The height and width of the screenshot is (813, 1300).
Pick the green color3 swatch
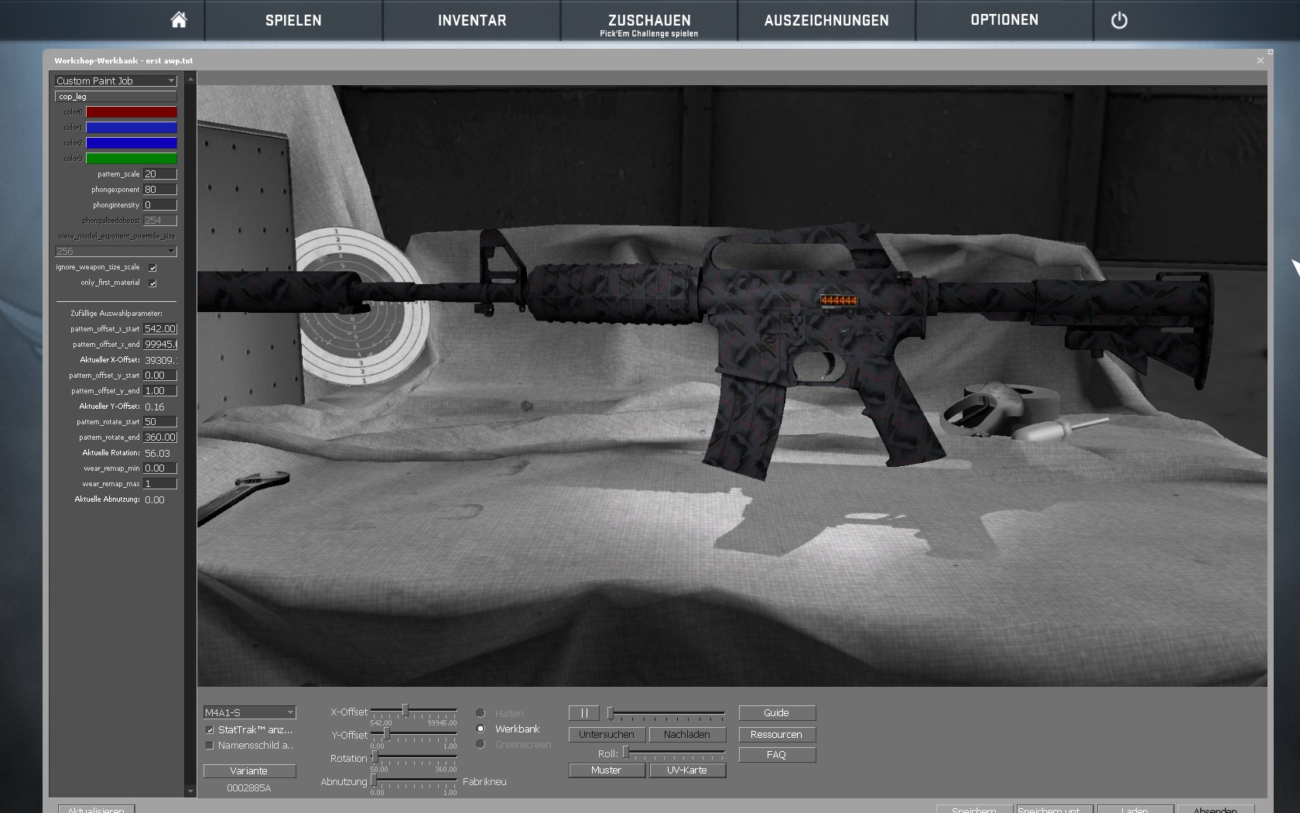pos(132,159)
